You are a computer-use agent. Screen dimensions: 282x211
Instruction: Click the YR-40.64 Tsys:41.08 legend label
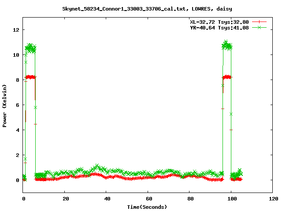[219, 28]
